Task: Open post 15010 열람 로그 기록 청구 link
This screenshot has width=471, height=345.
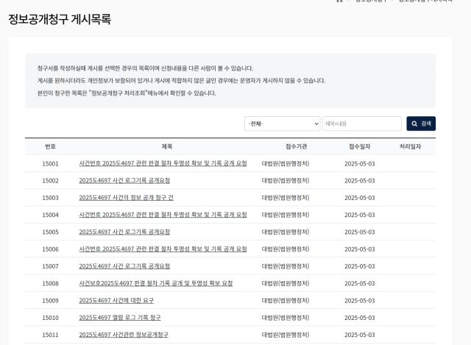Action: tap(120, 317)
